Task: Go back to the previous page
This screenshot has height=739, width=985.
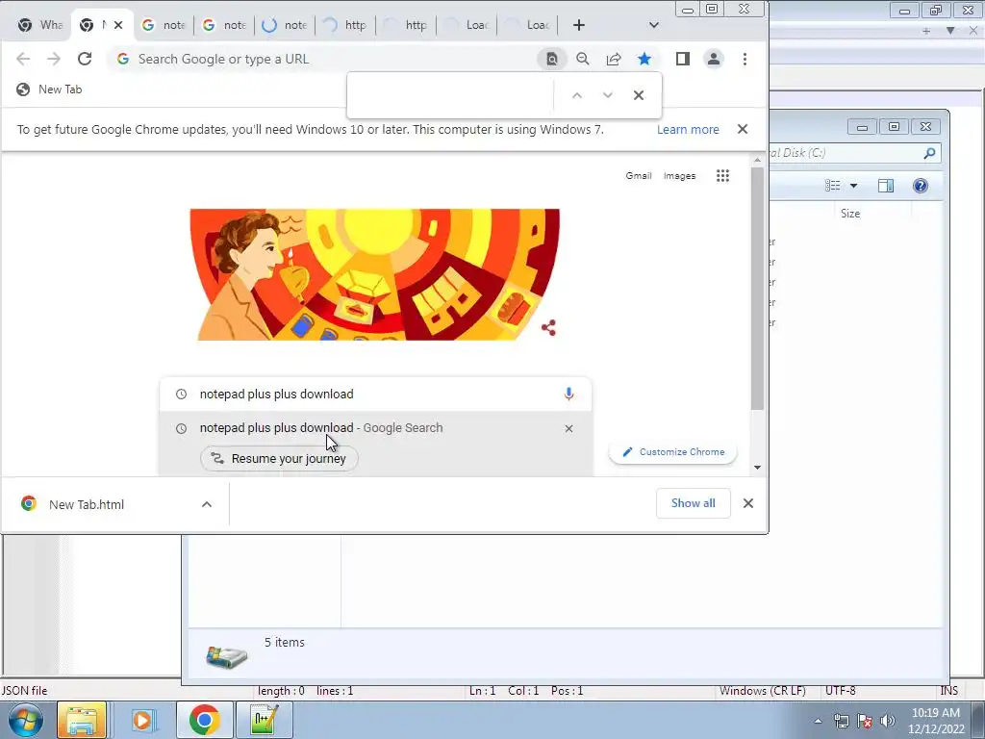Action: pyautogui.click(x=23, y=59)
